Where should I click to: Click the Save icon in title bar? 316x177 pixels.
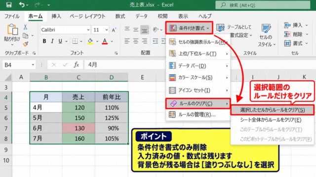point(9,4)
